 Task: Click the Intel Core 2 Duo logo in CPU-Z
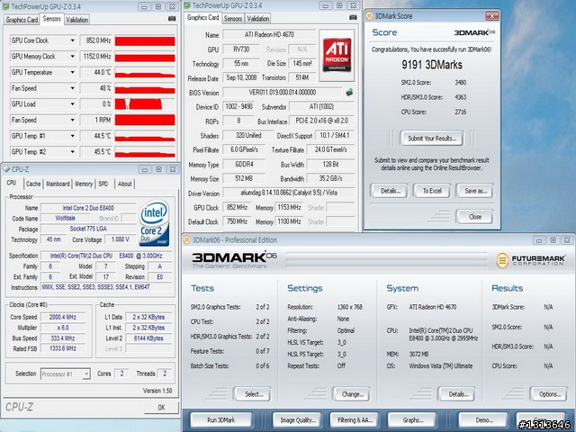point(154,223)
